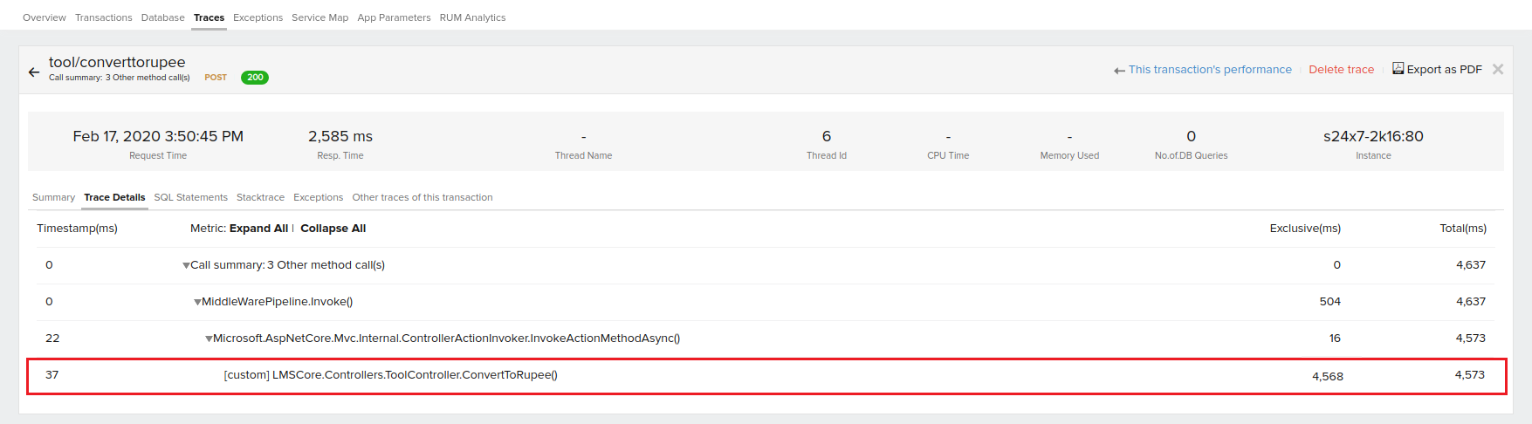Open the Database tab
The width and height of the screenshot is (1532, 424).
pos(162,17)
